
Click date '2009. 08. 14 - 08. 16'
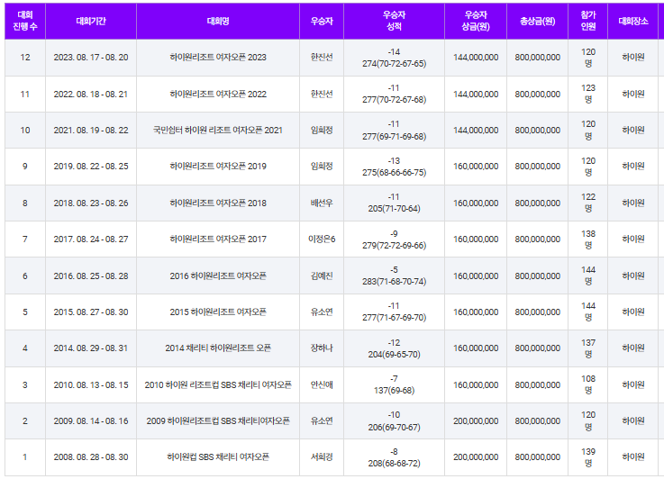(x=91, y=421)
